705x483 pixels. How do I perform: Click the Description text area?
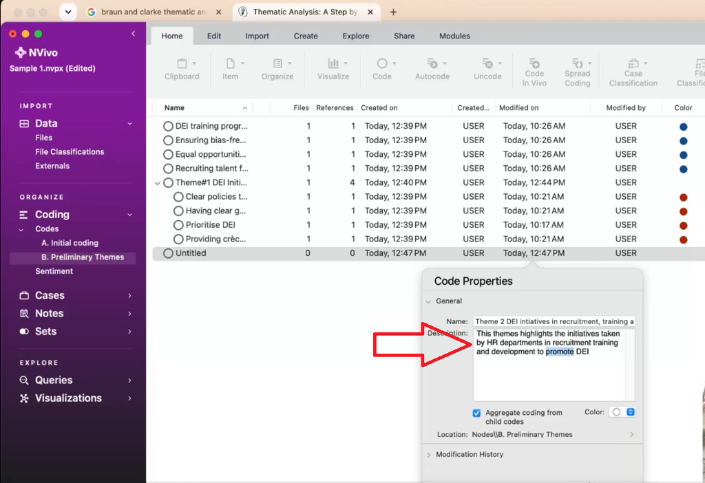point(554,365)
